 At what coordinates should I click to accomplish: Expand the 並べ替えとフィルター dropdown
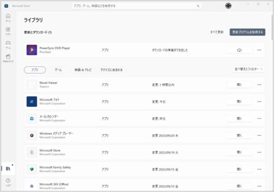pyautogui.click(x=248, y=69)
